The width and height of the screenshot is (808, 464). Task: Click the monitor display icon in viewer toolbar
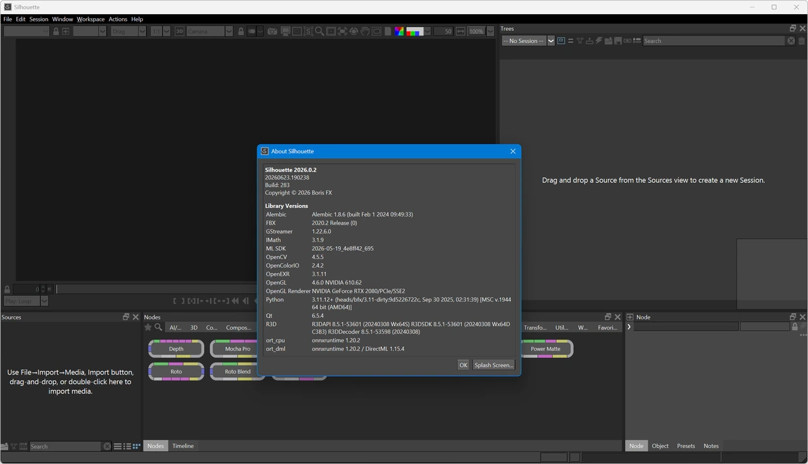click(285, 31)
